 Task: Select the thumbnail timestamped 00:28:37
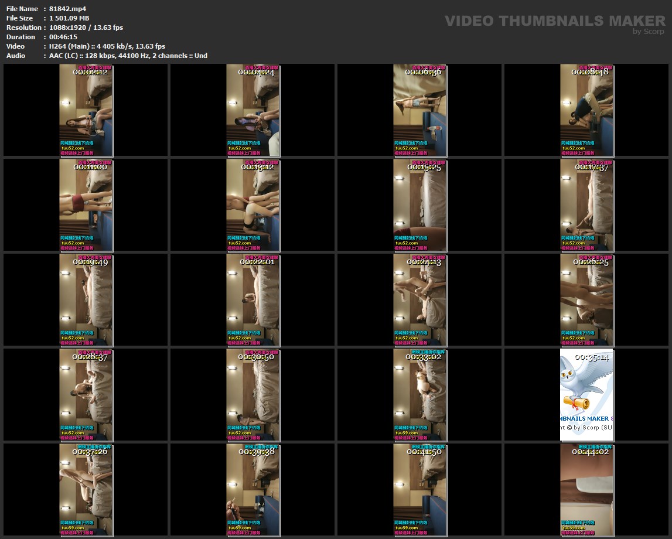[x=86, y=395]
